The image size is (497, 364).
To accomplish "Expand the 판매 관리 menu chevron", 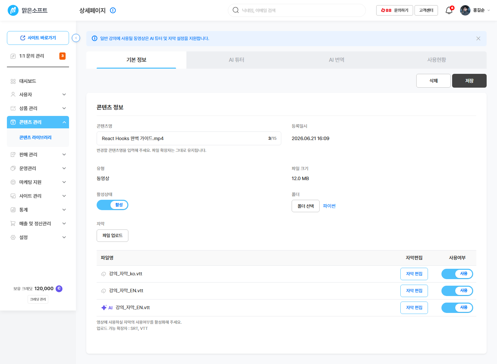I will [64, 155].
